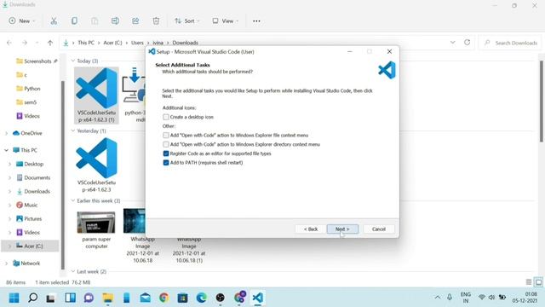This screenshot has height=307, width=545.
Task: Open Google Chrome from taskbar
Action: 163,298
